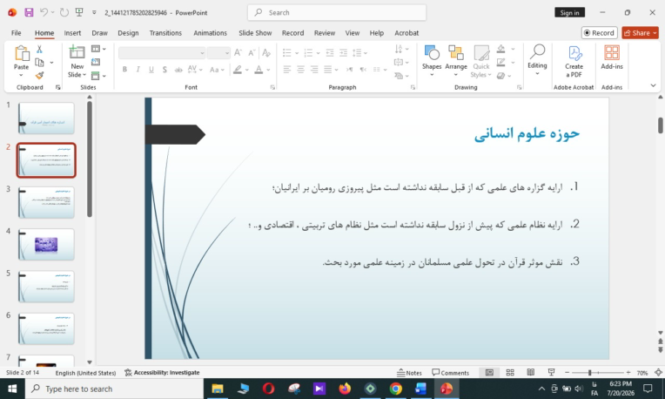Click the Create a PDF Acrobat icon
Viewport: 665px width, 399px height.
pos(574,53)
